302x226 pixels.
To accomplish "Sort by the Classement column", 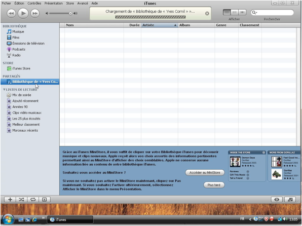I will tap(250, 25).
